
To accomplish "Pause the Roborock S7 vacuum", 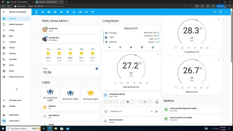I will click(120, 47).
